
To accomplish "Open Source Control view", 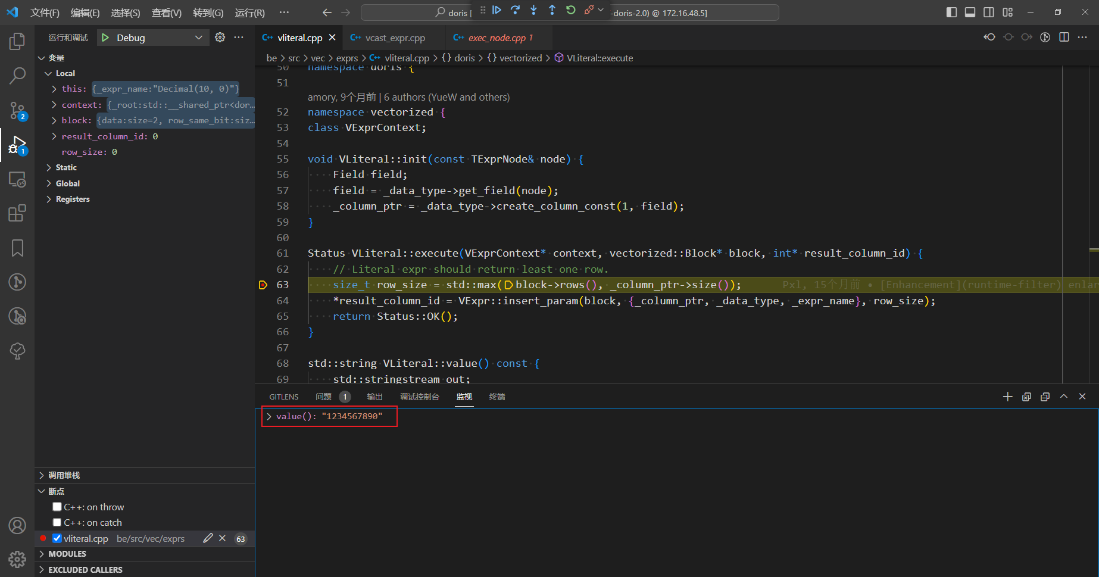I will [x=17, y=111].
